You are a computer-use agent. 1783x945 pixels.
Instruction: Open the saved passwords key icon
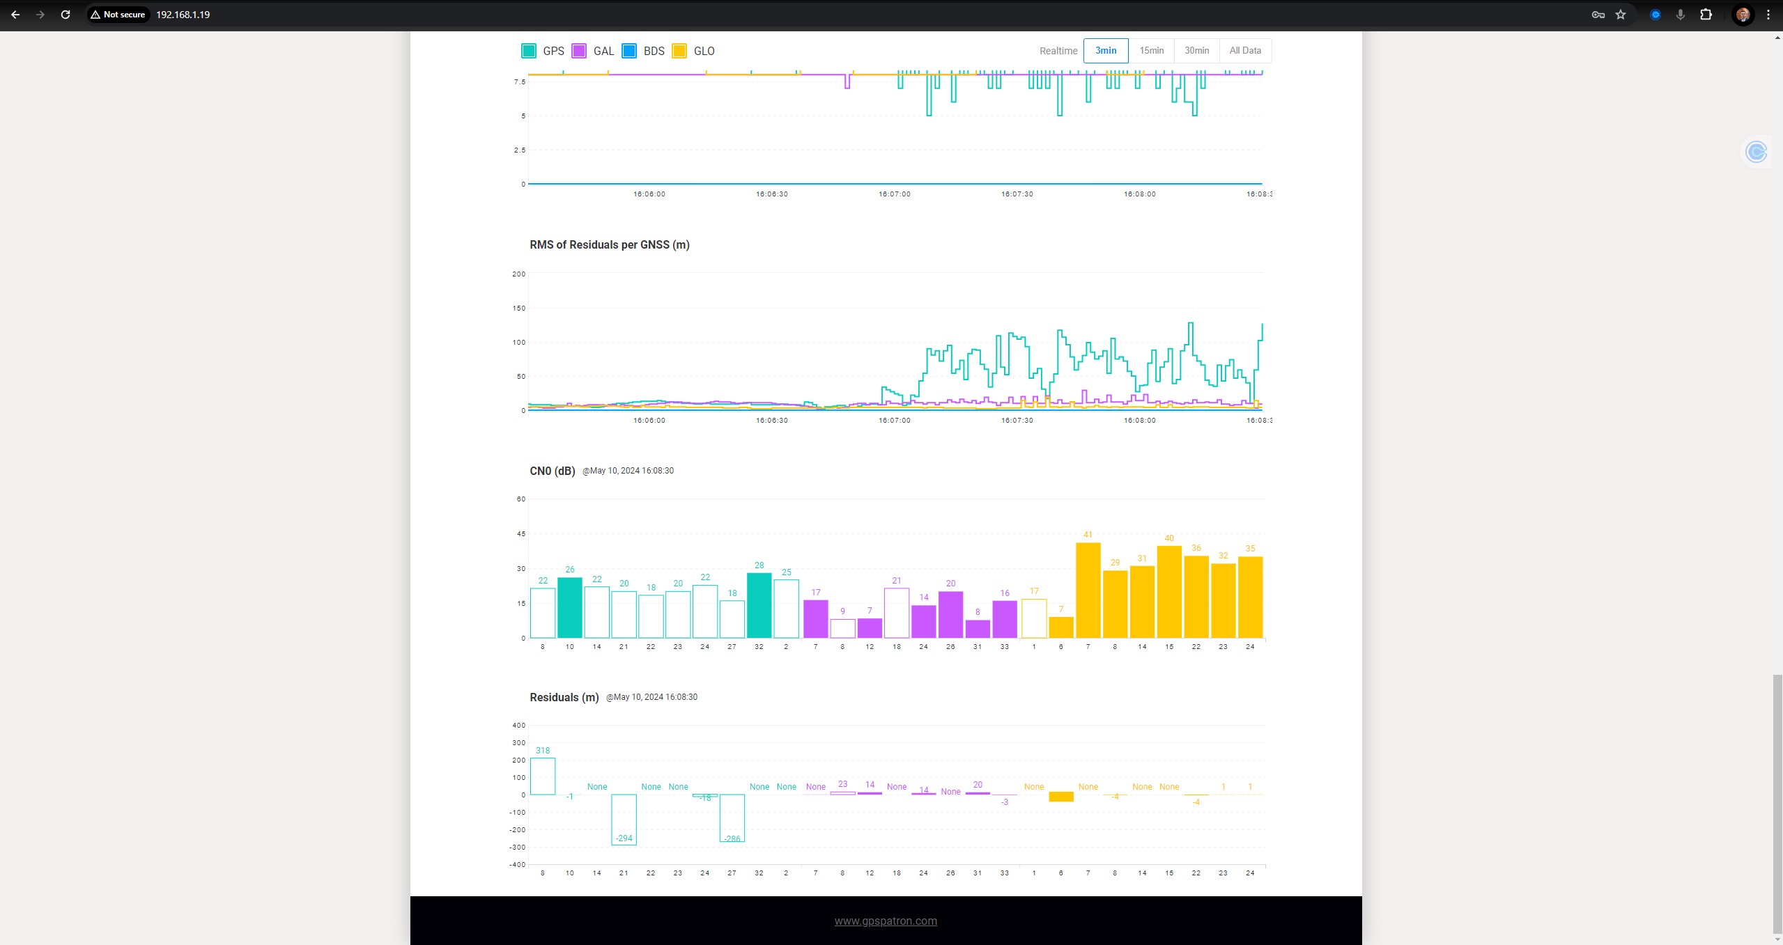point(1598,14)
